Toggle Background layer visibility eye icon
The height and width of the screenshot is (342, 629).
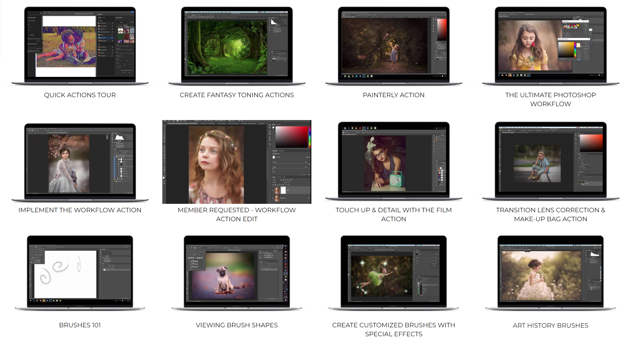coord(273,198)
